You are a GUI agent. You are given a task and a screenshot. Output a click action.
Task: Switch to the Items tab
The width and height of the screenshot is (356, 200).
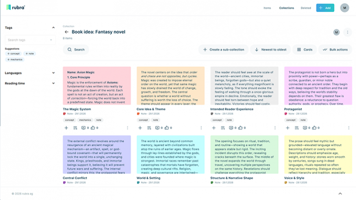[267, 8]
